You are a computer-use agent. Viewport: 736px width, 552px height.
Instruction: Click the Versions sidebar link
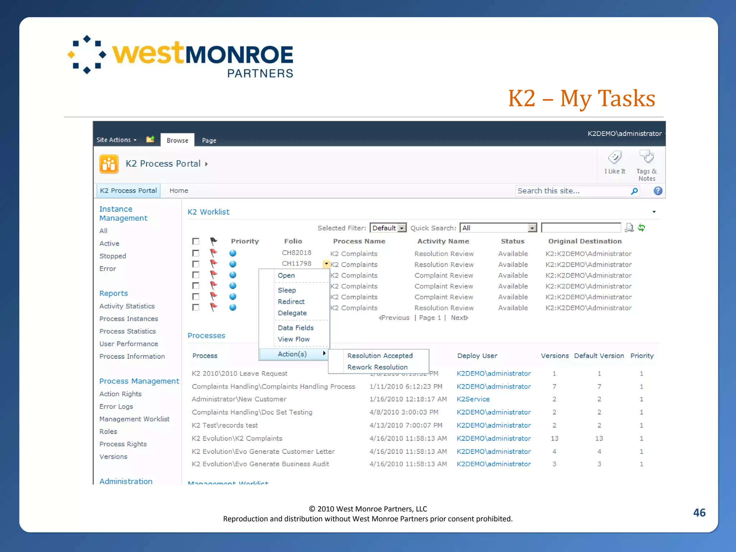click(113, 457)
